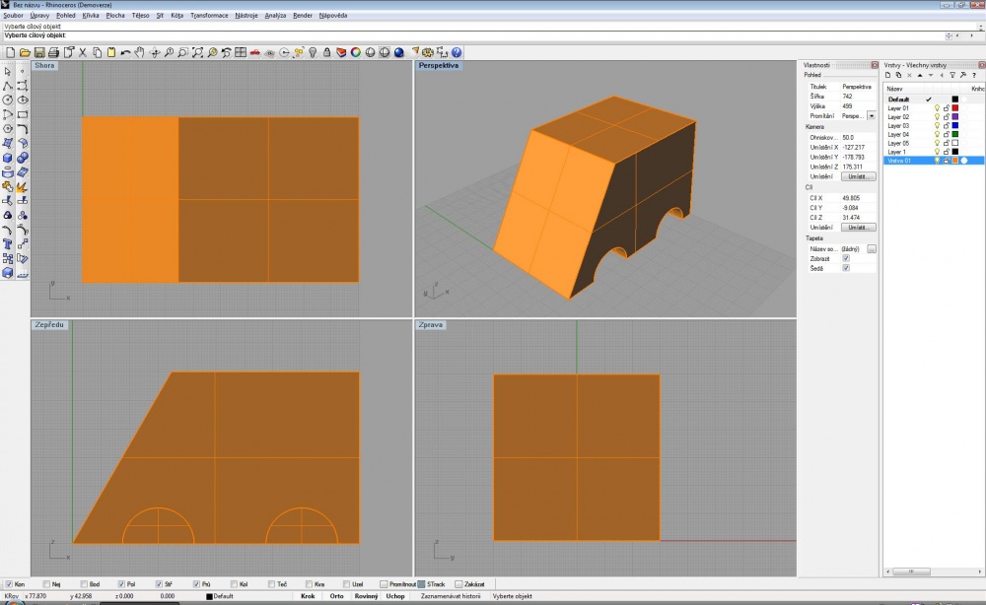
Task: Open the Promítání dropdown arrow
Action: [x=871, y=116]
